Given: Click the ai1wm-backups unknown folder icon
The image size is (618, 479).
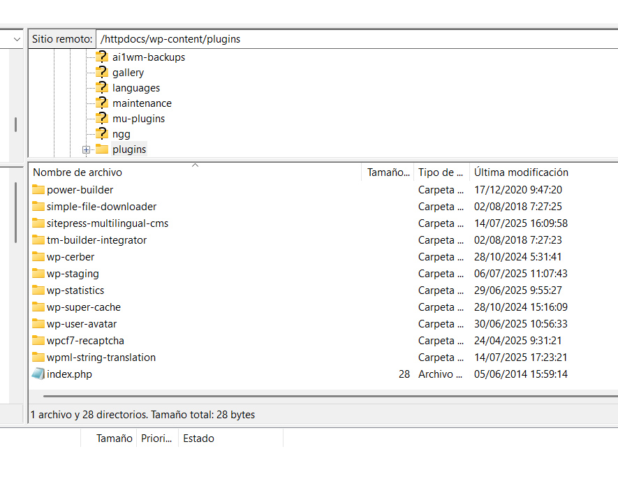Looking at the screenshot, I should pyautogui.click(x=102, y=57).
